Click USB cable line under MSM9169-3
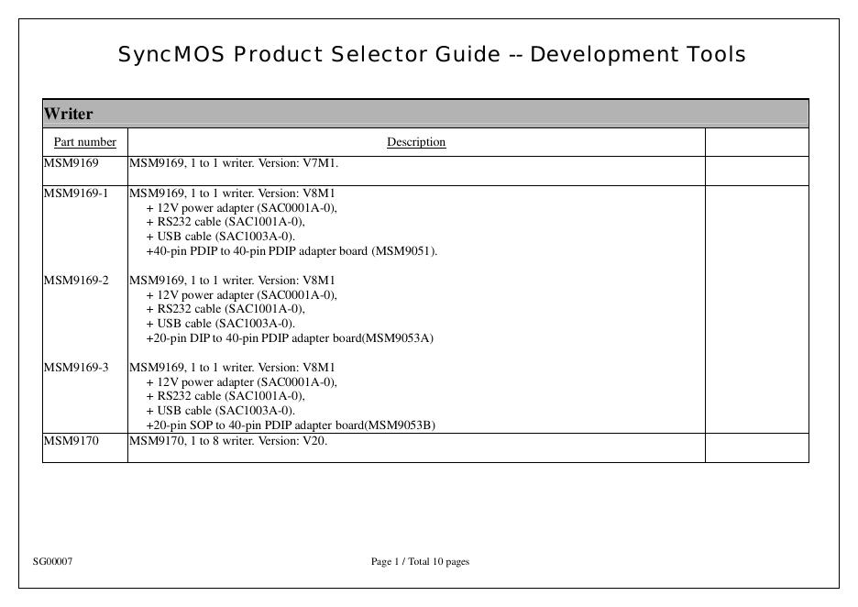Image resolution: width=858 pixels, height=607 pixels. coord(220,411)
